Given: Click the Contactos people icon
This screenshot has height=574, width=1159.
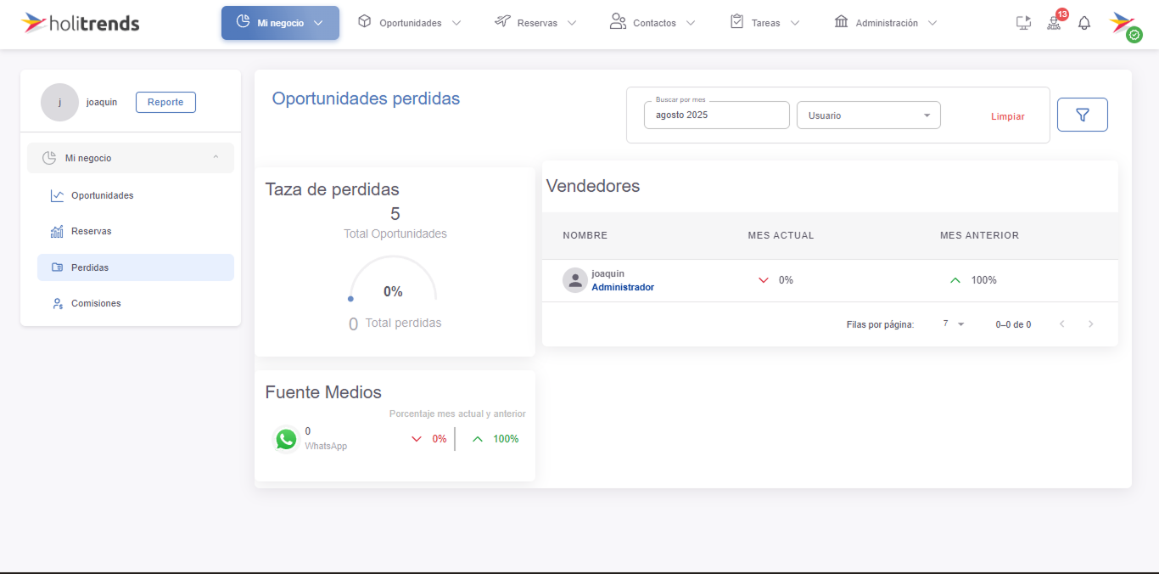Looking at the screenshot, I should click(618, 21).
